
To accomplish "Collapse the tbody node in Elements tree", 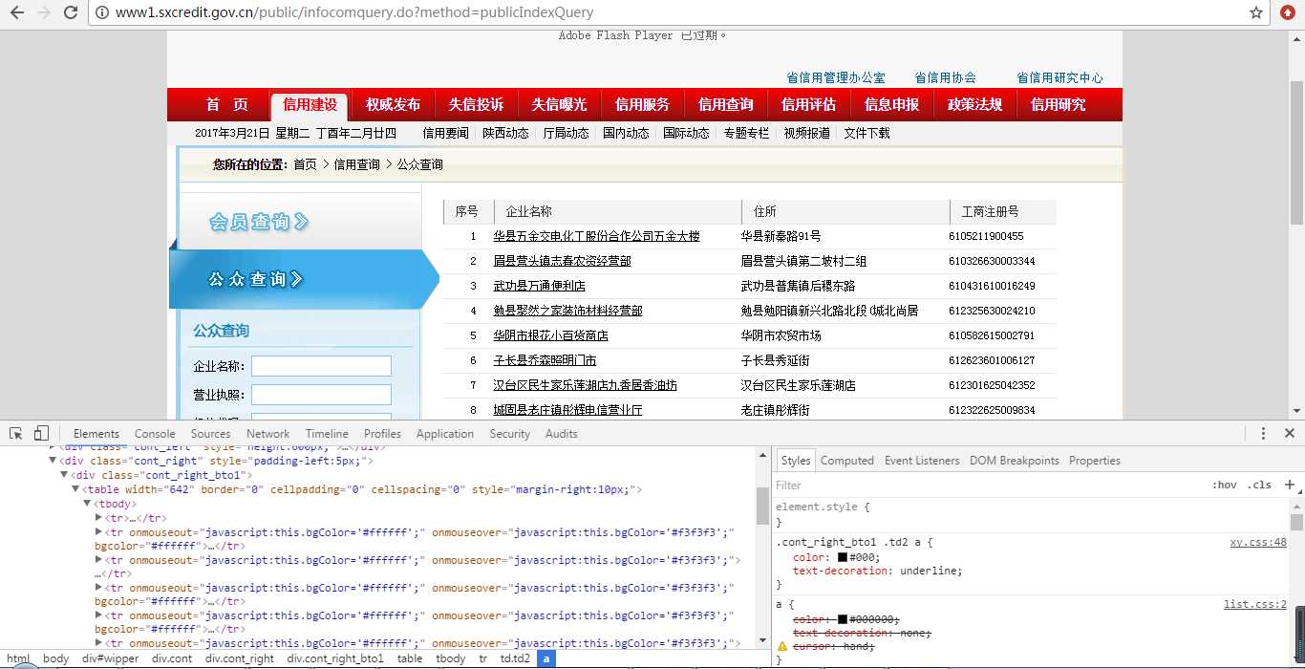I will pos(87,504).
